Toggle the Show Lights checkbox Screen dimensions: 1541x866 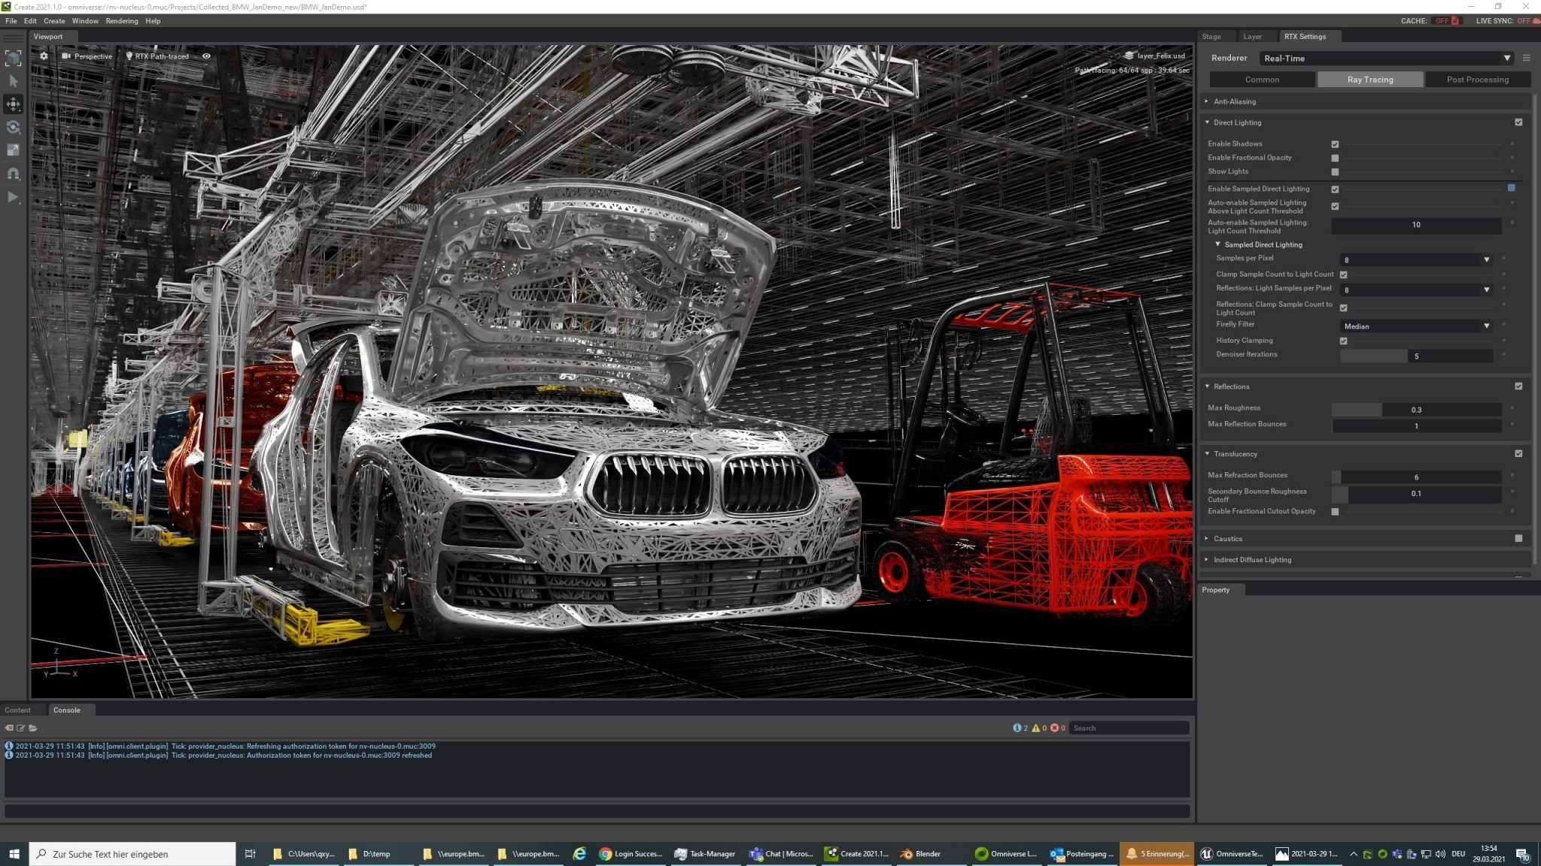1336,171
